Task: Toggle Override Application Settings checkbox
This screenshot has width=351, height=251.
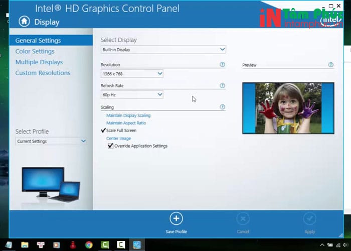Action: (111, 146)
